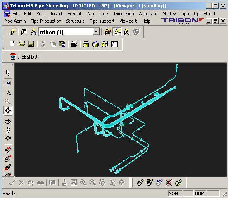The image size is (228, 198).
Task: Open the Dimension menu
Action: click(x=124, y=14)
